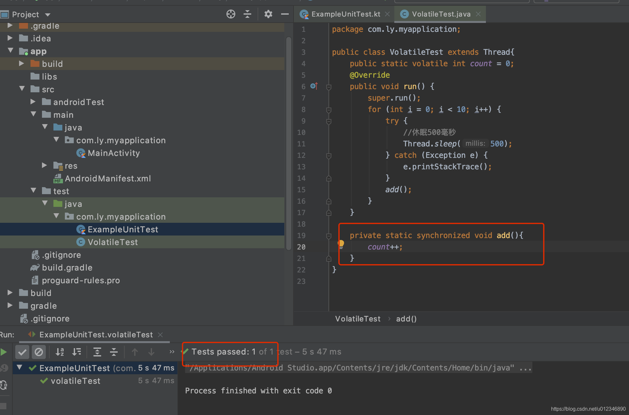Viewport: 629px width, 415px height.
Task: Collapse the test folder
Action: pyautogui.click(x=33, y=190)
